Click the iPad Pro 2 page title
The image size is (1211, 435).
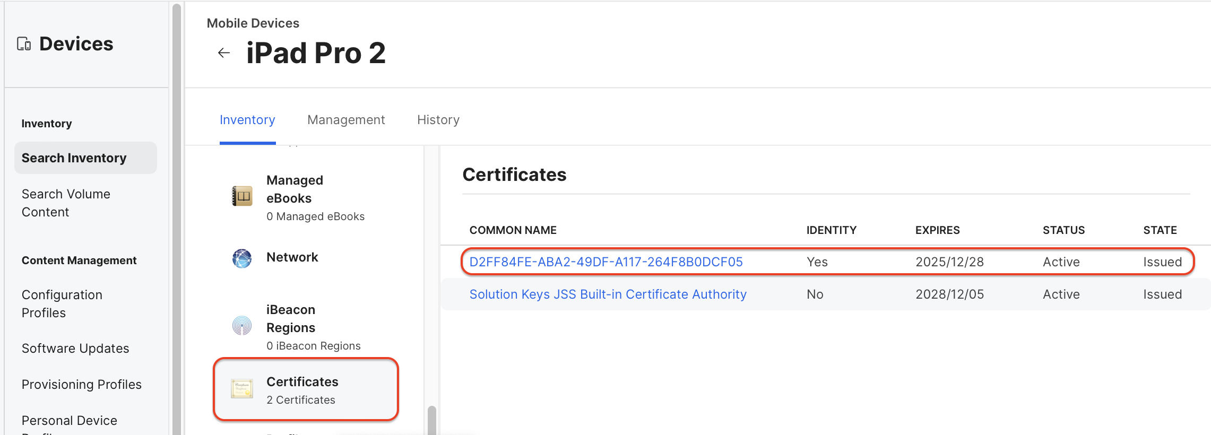[316, 53]
